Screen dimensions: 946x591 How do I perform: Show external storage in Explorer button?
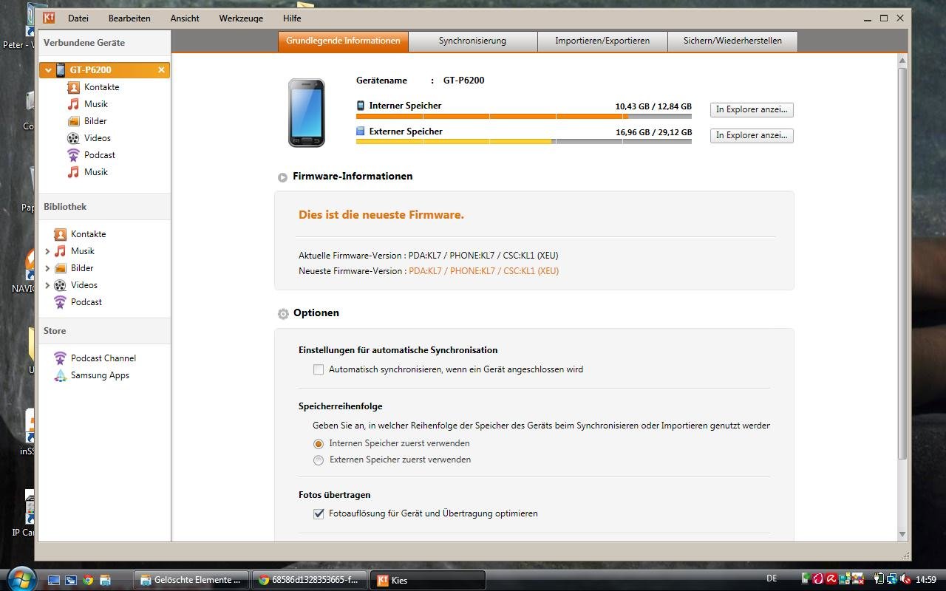click(x=752, y=135)
